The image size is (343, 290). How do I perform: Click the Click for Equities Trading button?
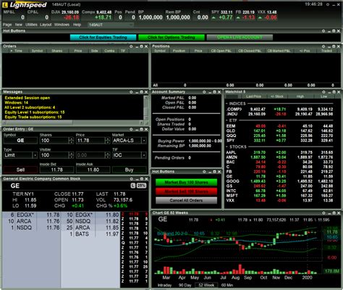pos(103,38)
